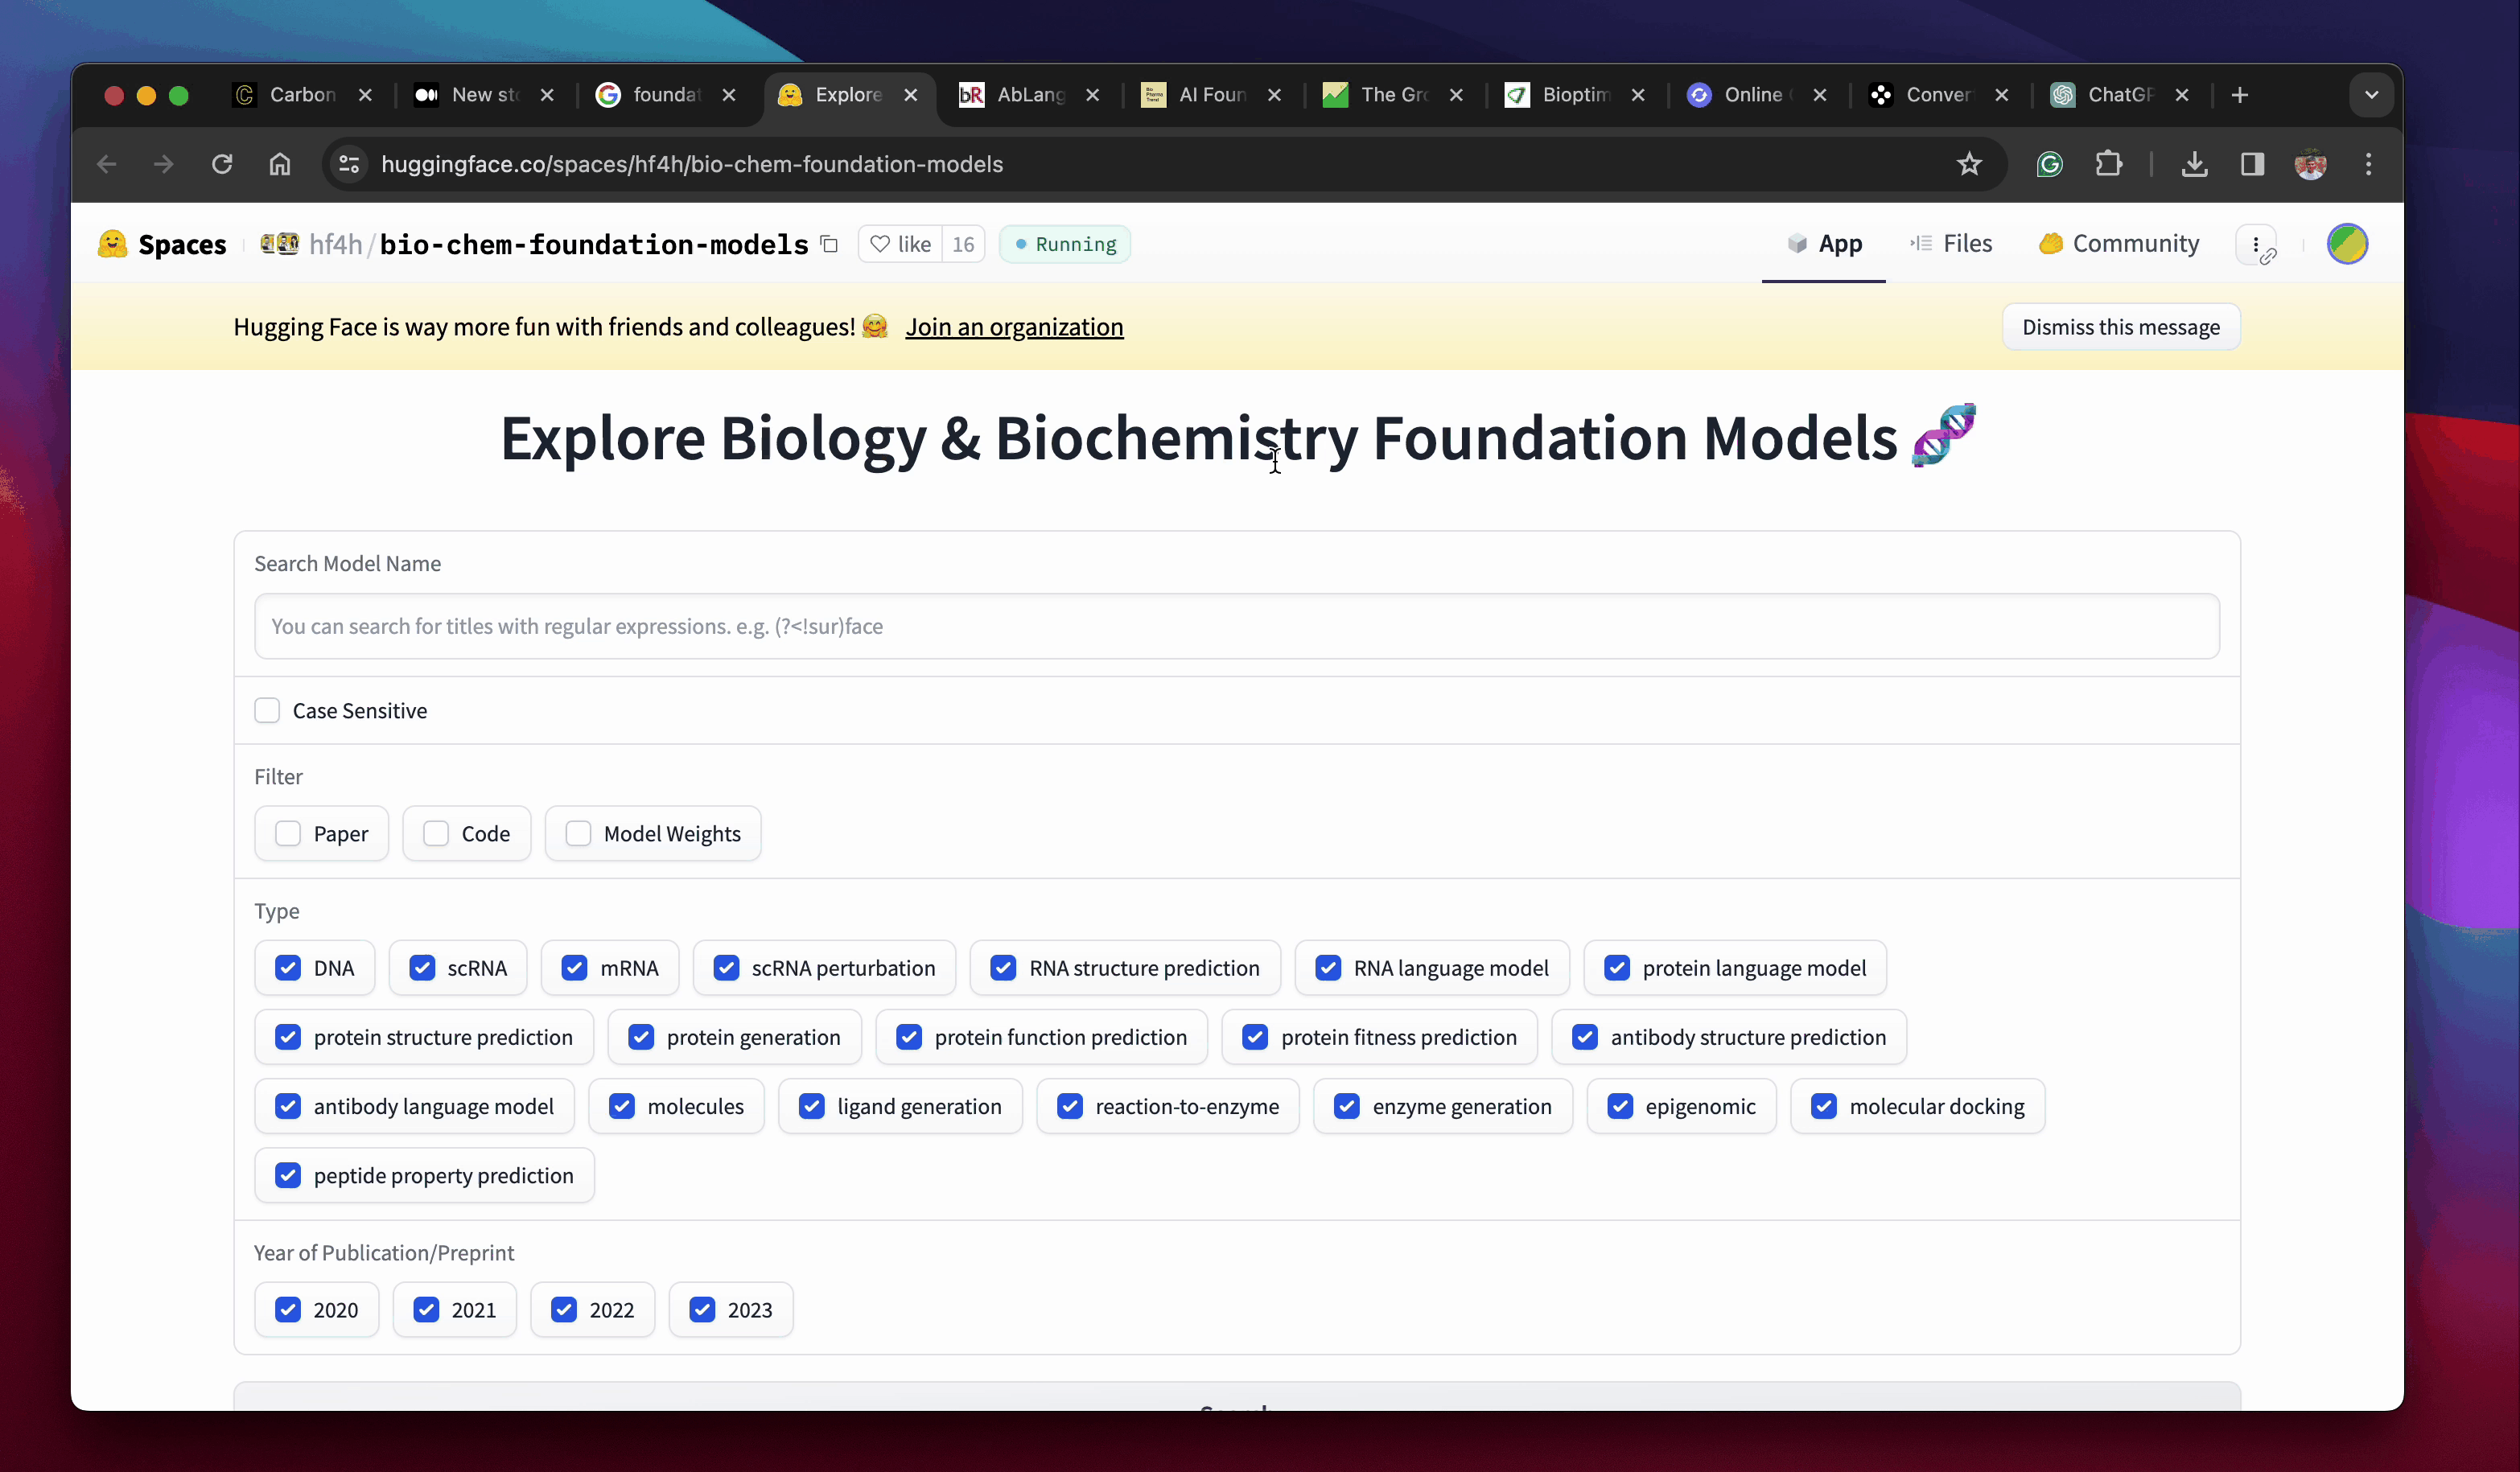Click the Running status badge
2520x1472 pixels.
tap(1065, 244)
